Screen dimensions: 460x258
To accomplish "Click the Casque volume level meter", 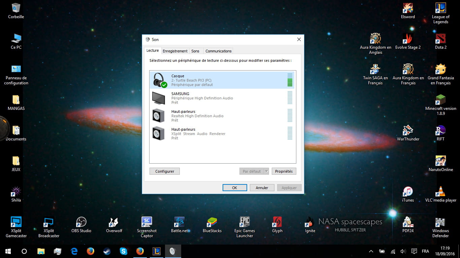I will [x=290, y=80].
